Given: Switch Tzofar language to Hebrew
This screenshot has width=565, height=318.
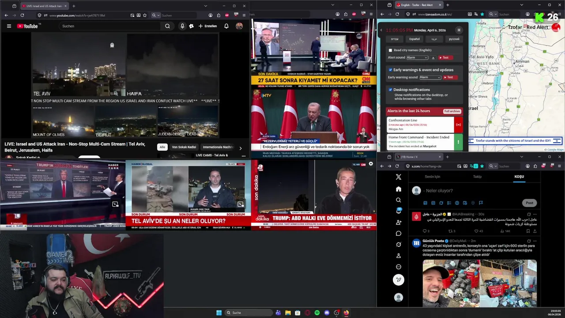Looking at the screenshot, I should tap(395, 39).
